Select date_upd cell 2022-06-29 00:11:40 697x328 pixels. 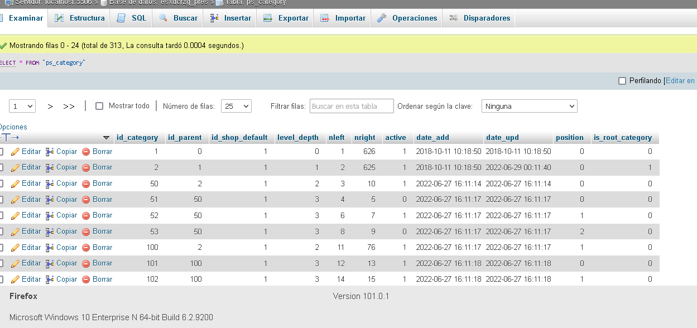(518, 167)
